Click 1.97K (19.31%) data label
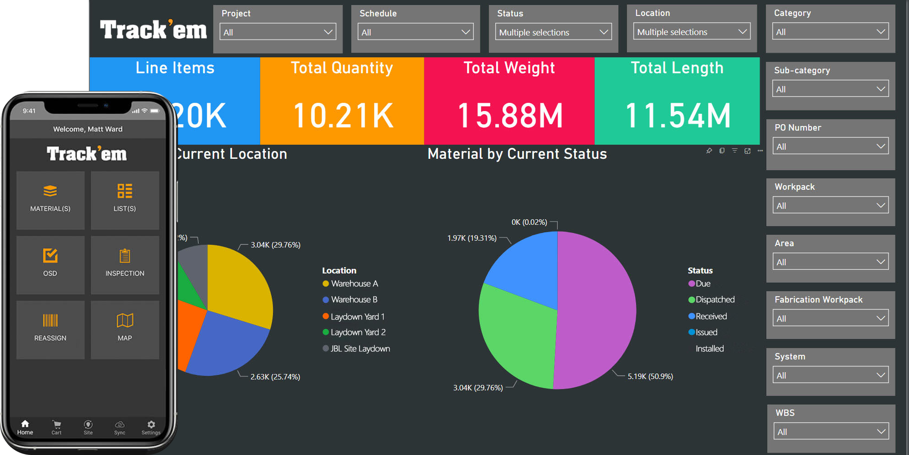The height and width of the screenshot is (455, 909). pos(472,238)
